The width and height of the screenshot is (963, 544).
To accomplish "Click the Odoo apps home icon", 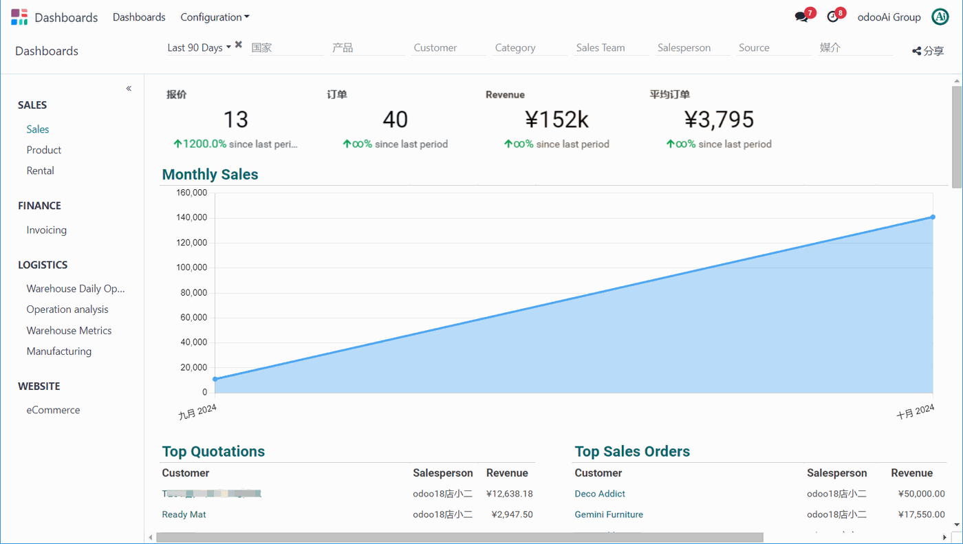I will (19, 17).
